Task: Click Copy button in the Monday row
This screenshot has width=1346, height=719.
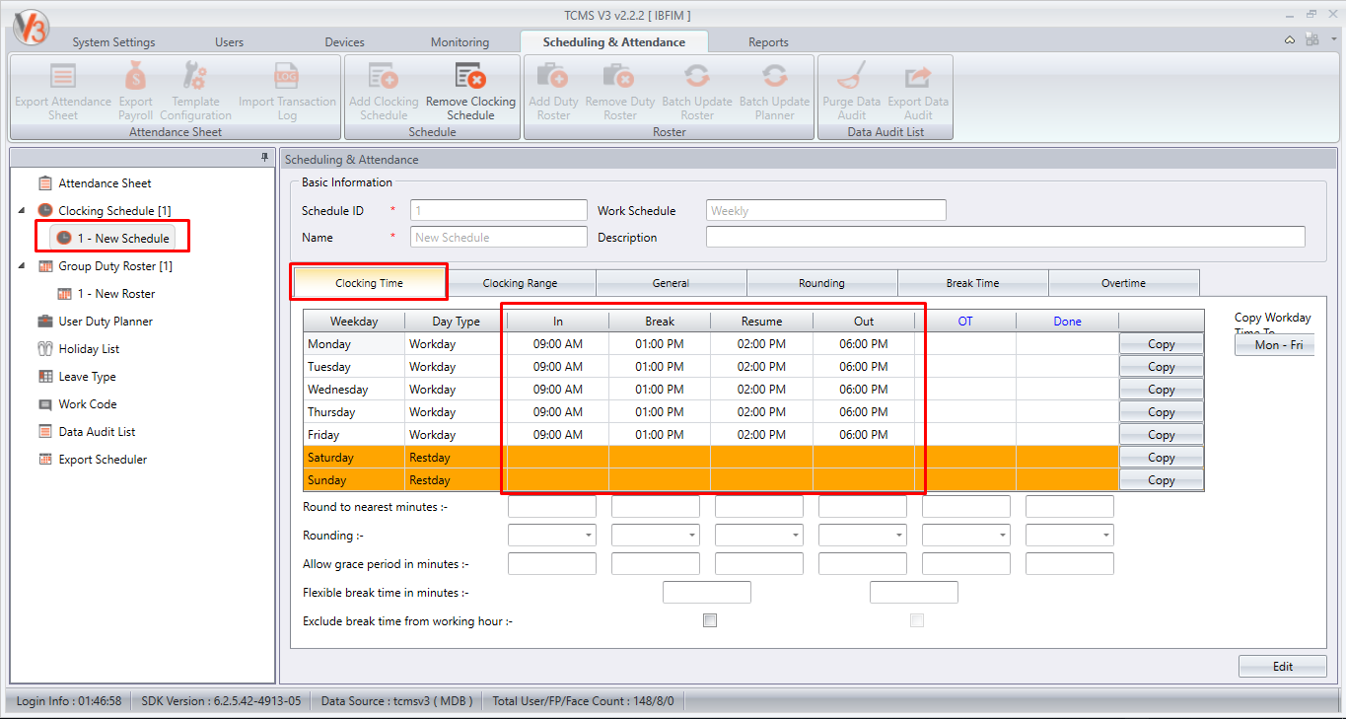Action: (1162, 344)
